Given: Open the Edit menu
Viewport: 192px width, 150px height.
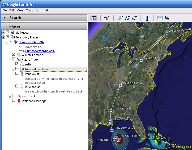Looking at the screenshot, I should [11, 10].
